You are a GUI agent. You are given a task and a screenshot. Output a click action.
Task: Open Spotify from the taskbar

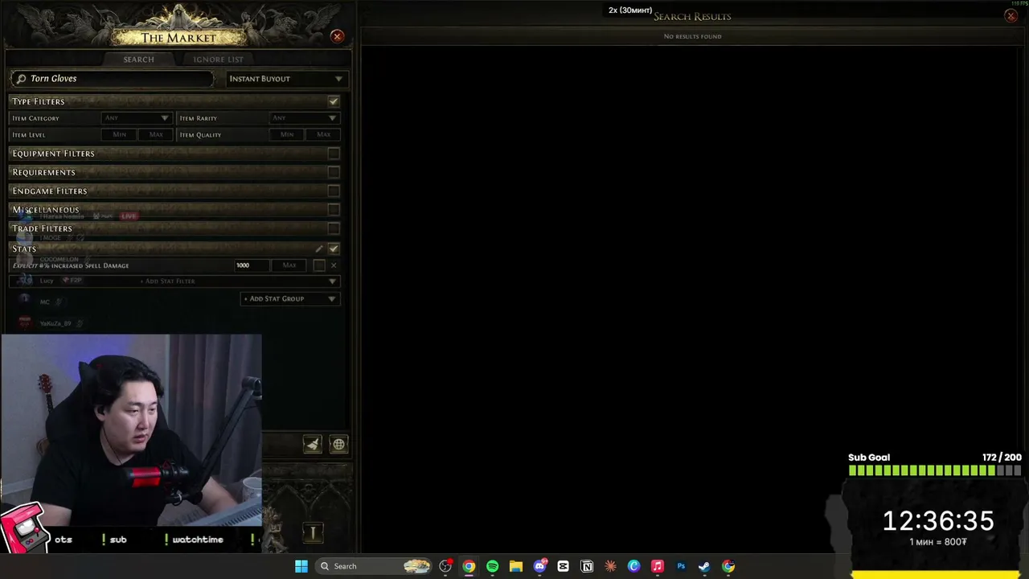coord(492,566)
